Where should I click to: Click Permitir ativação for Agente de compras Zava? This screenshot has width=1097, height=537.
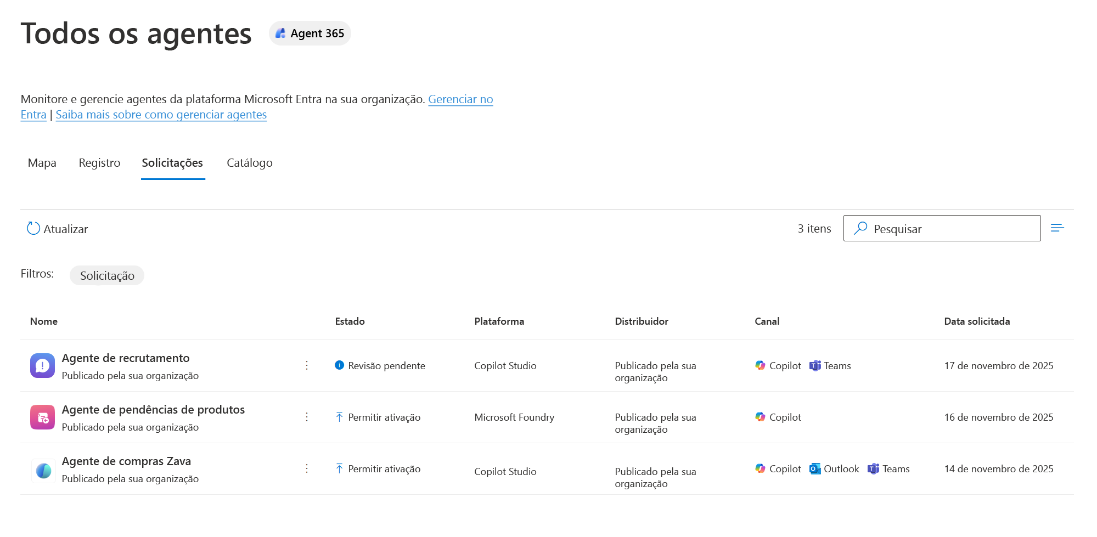[x=384, y=469]
